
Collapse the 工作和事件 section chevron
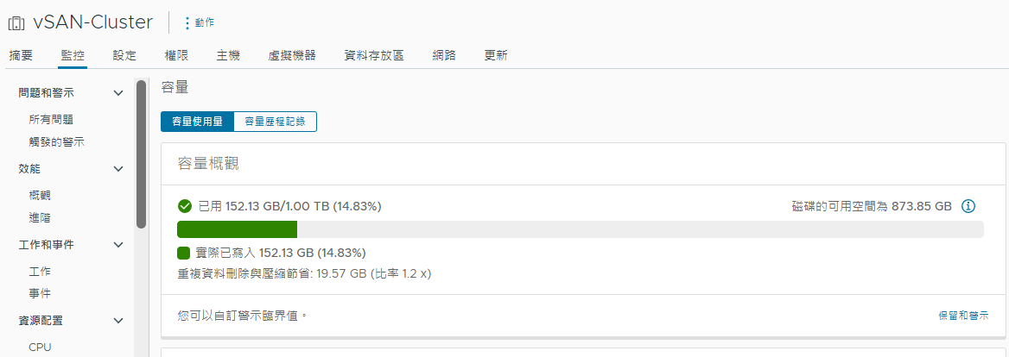click(117, 245)
